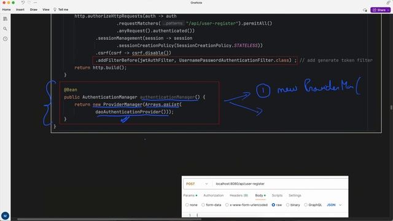Open the three-dots quick access menu
The image size is (393, 221).
(36, 2)
